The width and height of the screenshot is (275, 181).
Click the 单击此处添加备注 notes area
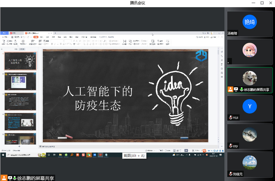[52, 146]
